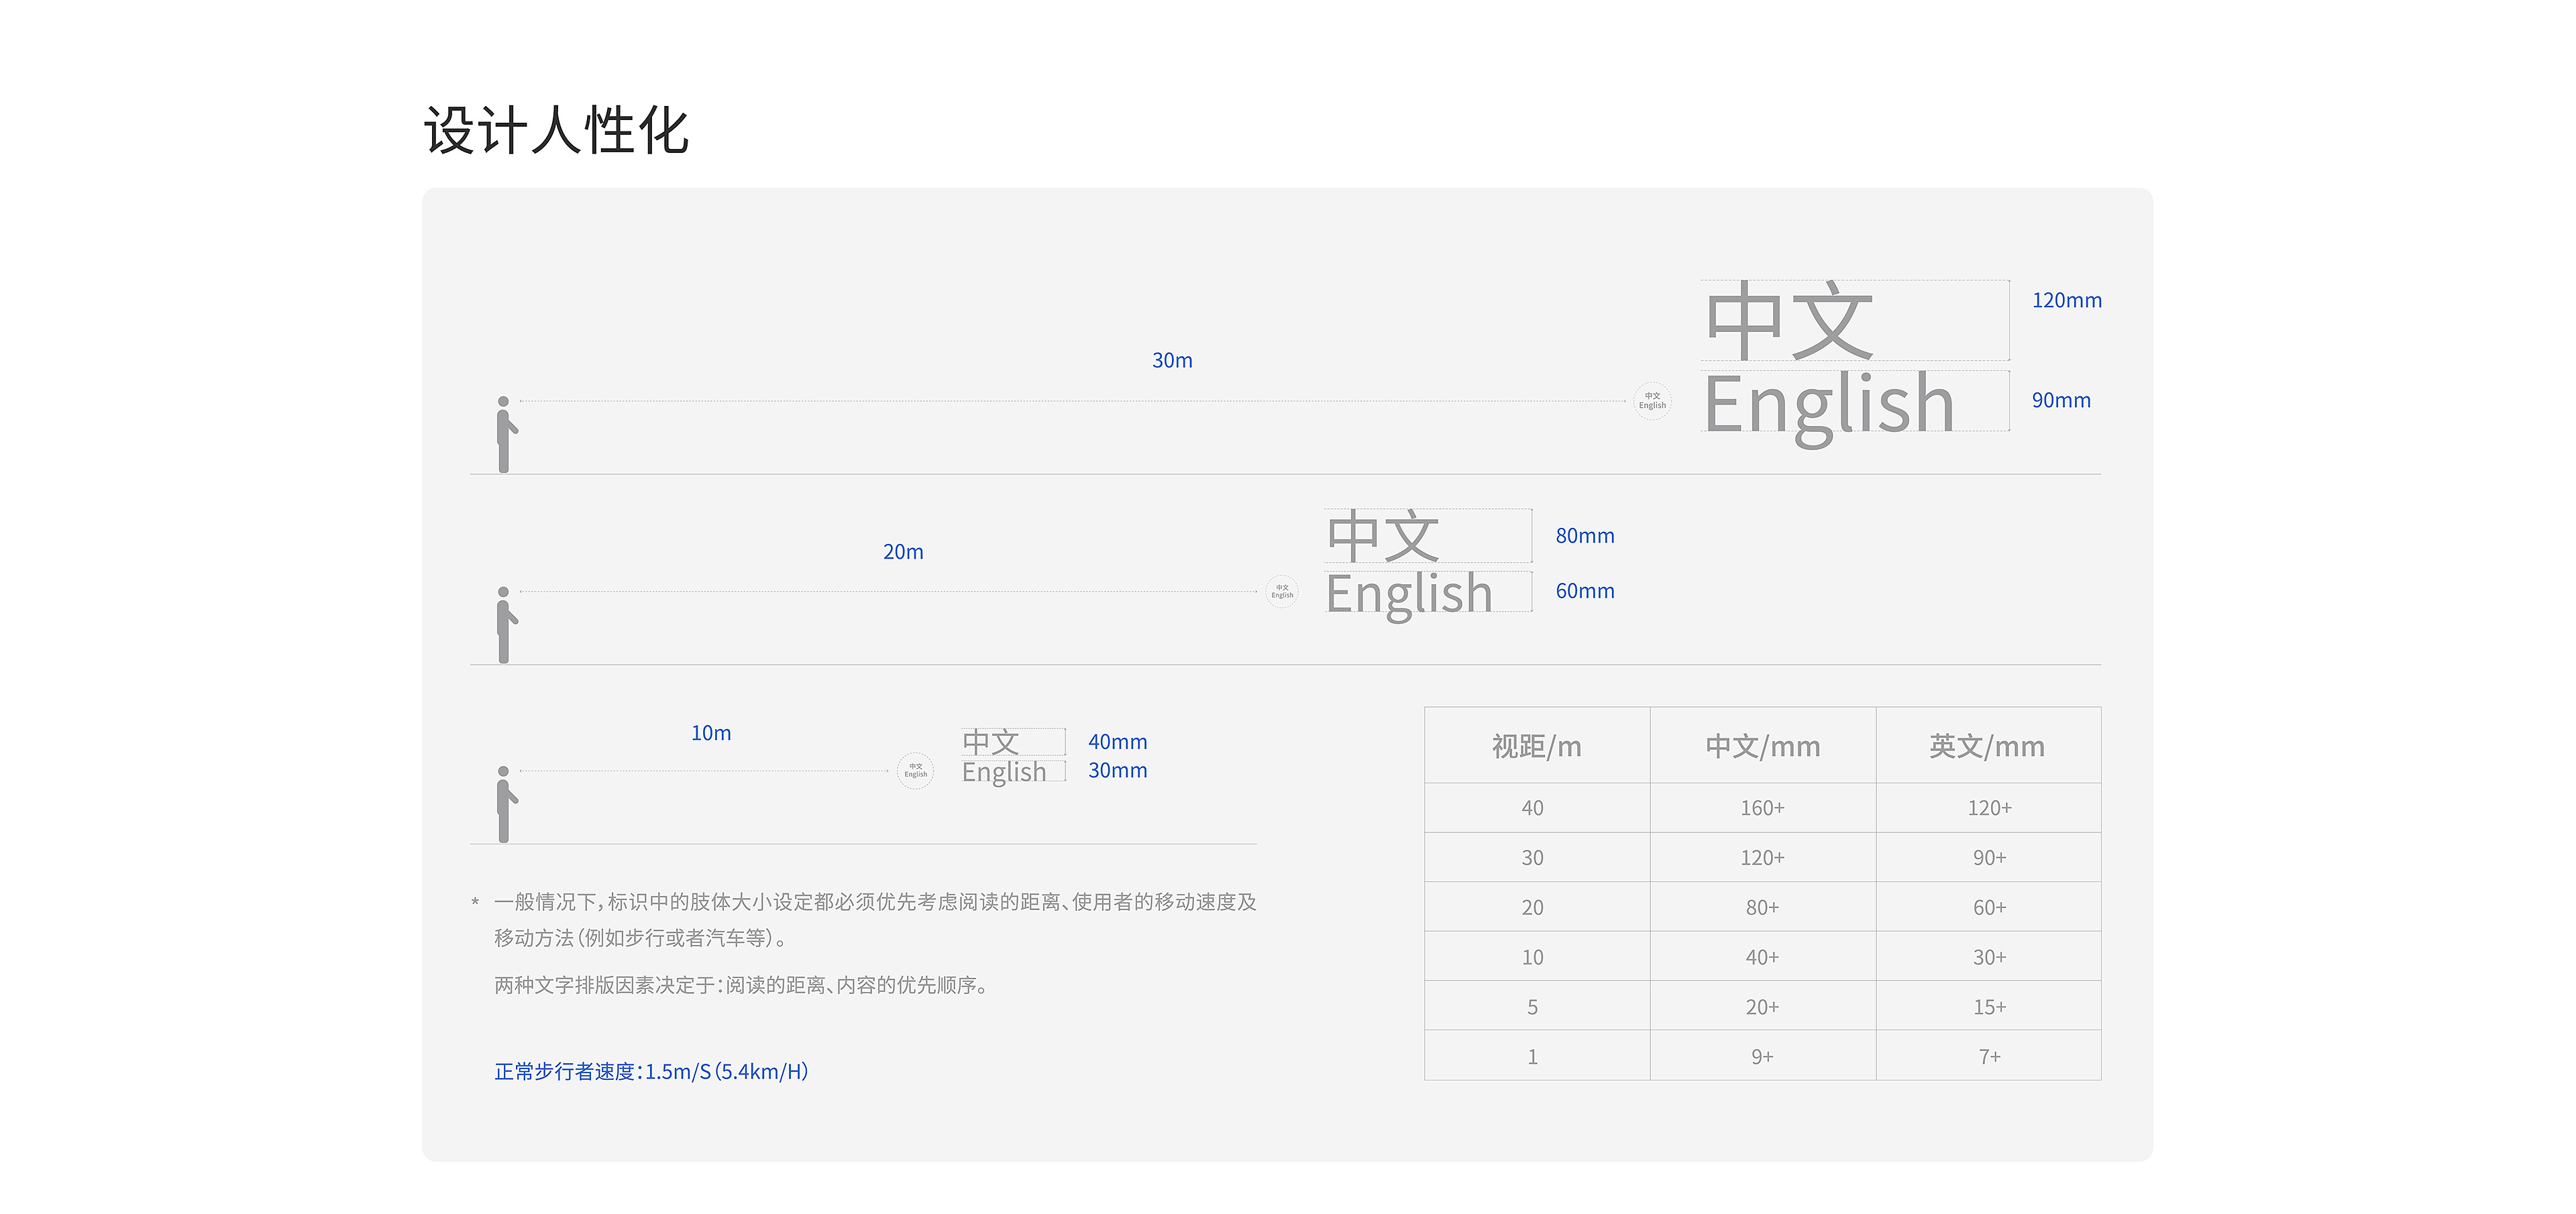
Task: Click the 30m distance label
Action: click(1172, 361)
